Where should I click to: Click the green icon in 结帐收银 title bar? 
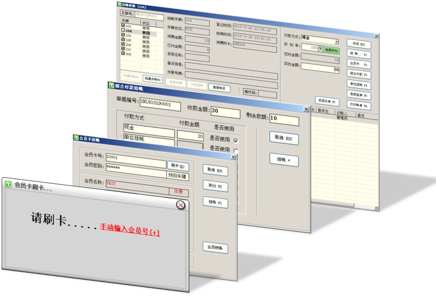(119, 4)
